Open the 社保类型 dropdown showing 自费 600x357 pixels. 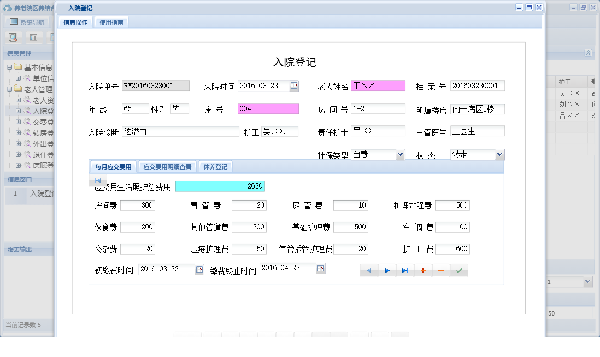tap(401, 154)
